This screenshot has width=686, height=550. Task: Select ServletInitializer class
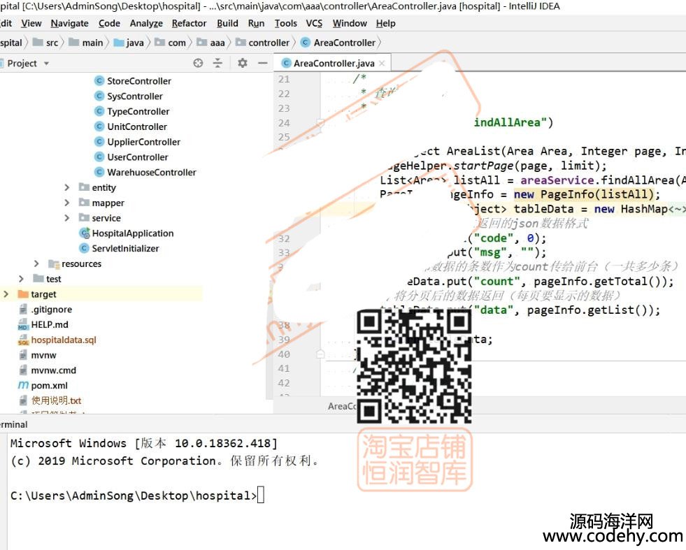click(125, 248)
